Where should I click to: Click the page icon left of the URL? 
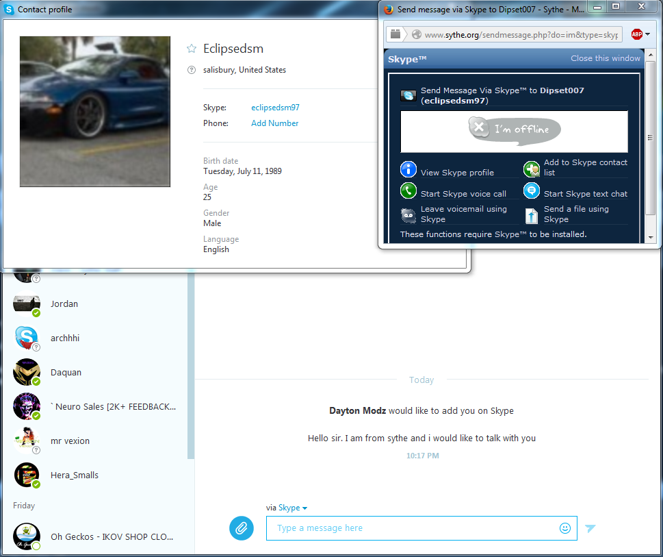click(x=395, y=34)
